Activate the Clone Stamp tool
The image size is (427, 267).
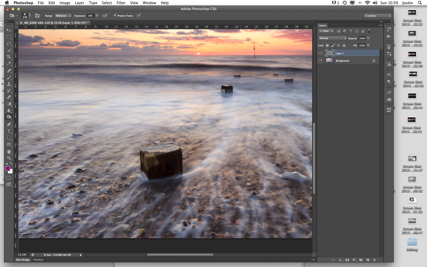point(9,84)
